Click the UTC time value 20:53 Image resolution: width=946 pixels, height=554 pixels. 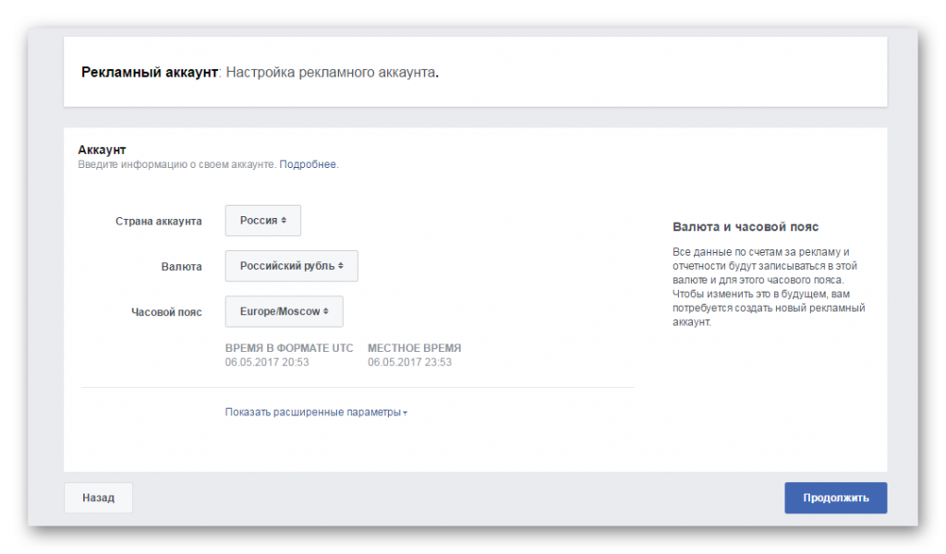point(267,362)
